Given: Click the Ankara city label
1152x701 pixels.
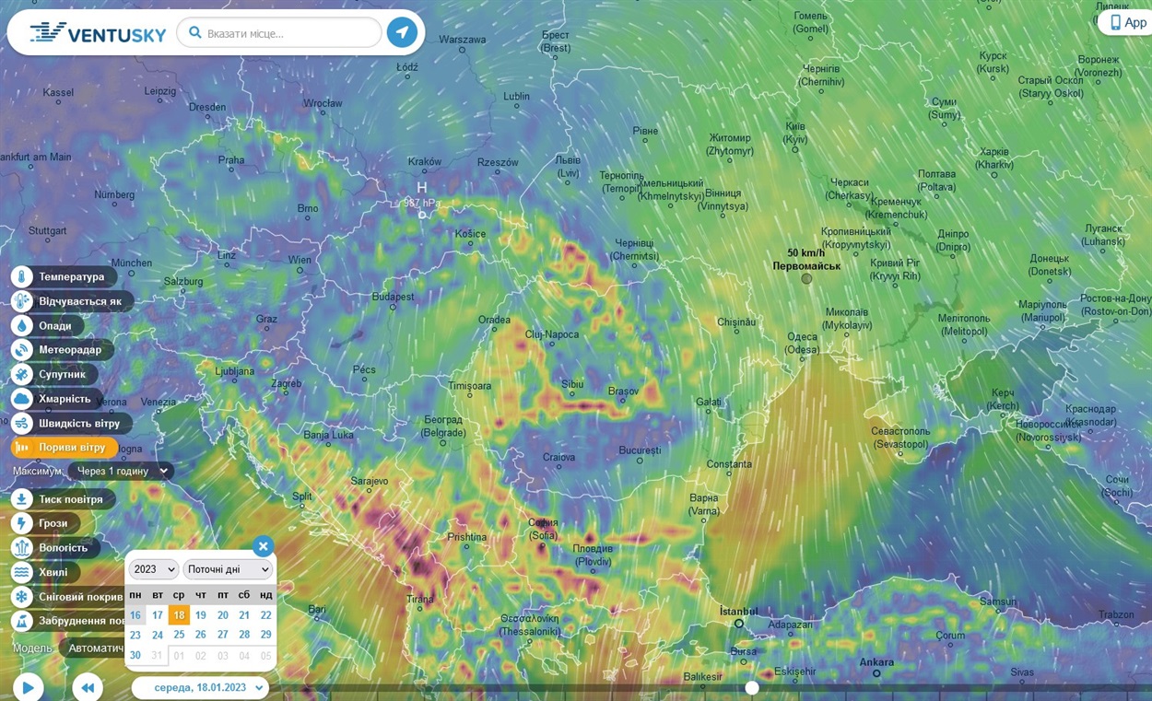Looking at the screenshot, I should click(x=876, y=662).
